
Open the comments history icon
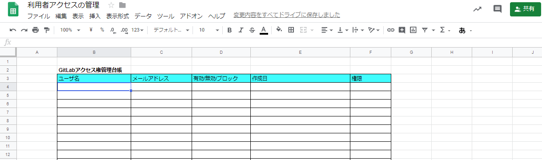tap(498, 9)
